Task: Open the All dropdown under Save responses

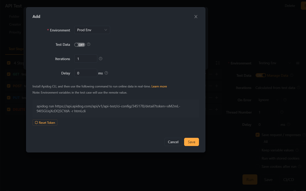Action: point(284,142)
